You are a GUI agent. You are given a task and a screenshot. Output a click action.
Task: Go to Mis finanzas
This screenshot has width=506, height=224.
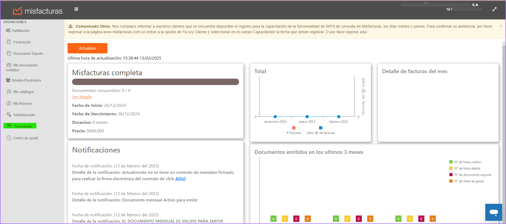click(x=23, y=103)
